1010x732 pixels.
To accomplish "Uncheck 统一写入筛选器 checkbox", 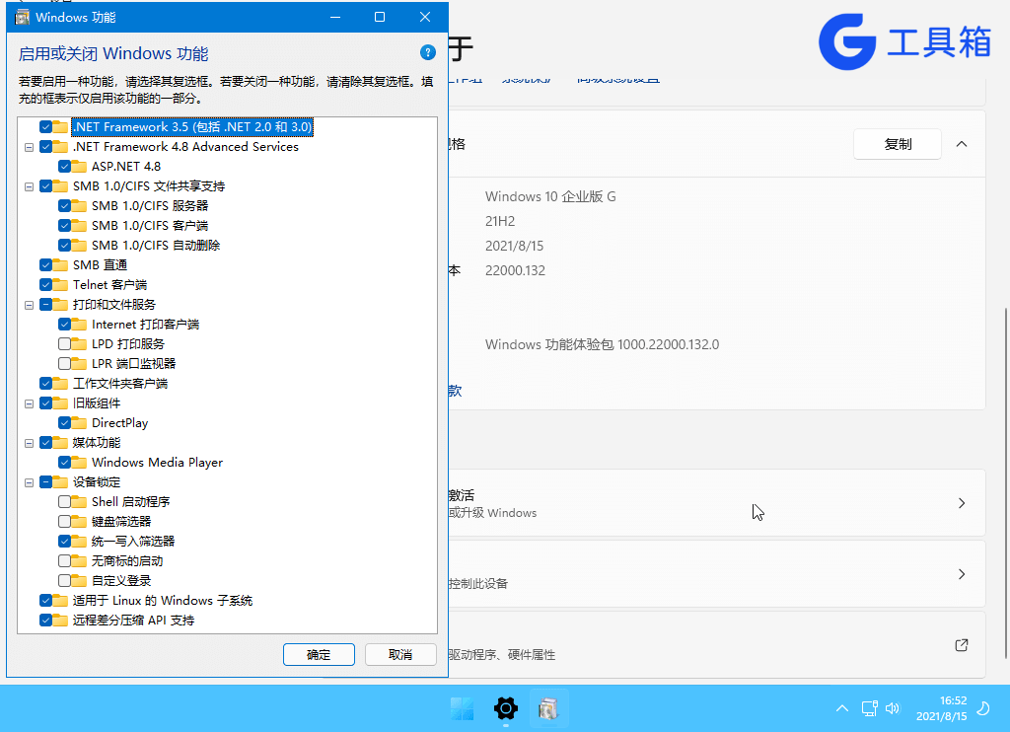I will pyautogui.click(x=64, y=542).
